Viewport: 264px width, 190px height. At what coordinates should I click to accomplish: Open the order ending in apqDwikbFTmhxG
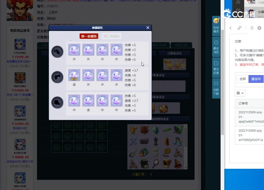[251, 117]
